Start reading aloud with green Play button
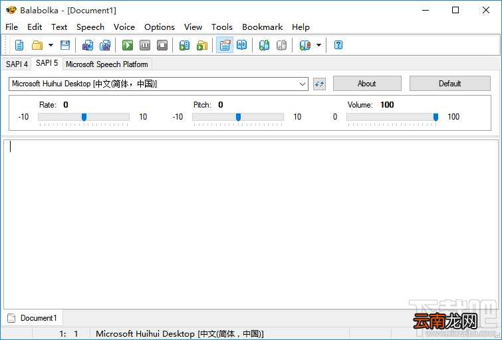 coord(128,45)
